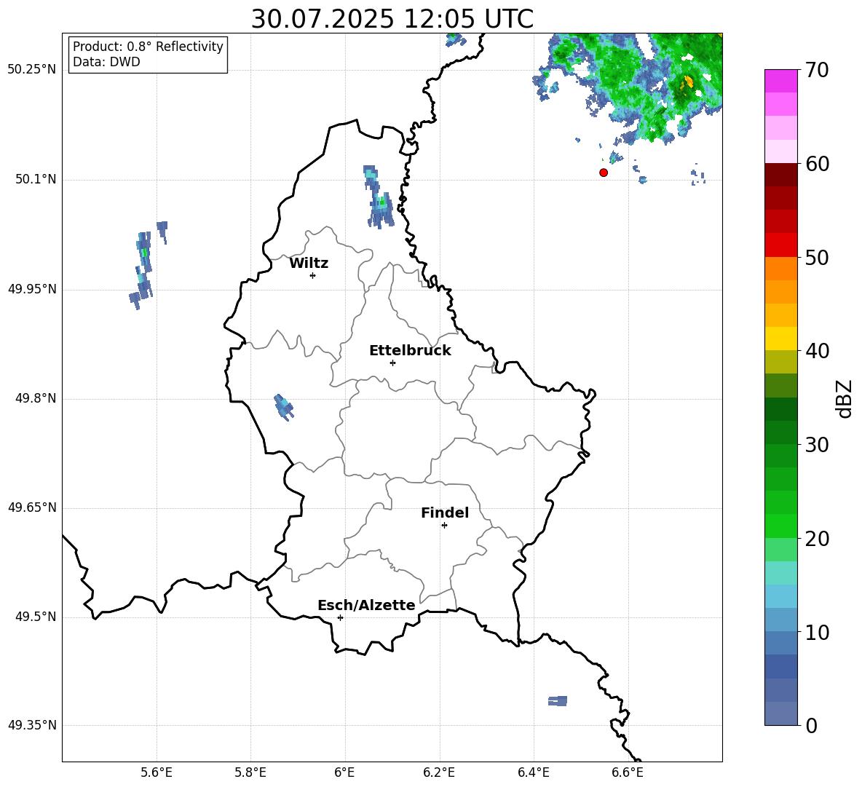Click the colorbar tick label 50
The height and width of the screenshot is (787, 862).
click(817, 258)
